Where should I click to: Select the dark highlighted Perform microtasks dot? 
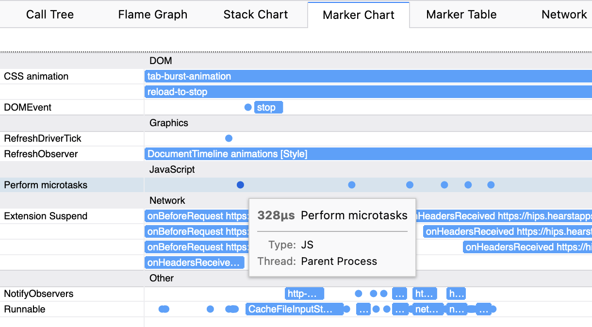coord(240,185)
